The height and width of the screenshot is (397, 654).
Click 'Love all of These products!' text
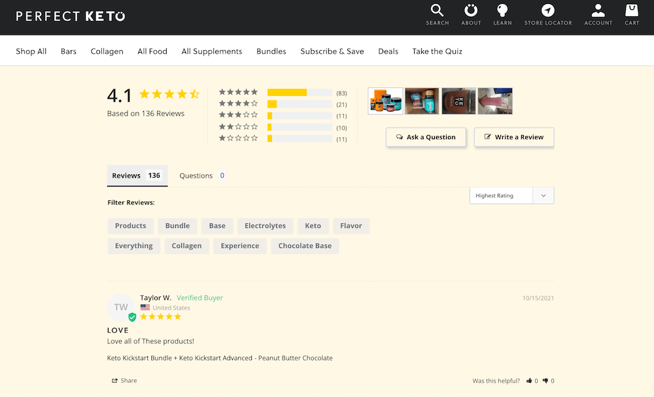point(150,341)
